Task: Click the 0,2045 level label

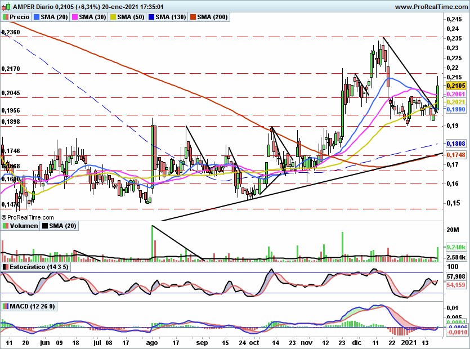Action: (11, 93)
